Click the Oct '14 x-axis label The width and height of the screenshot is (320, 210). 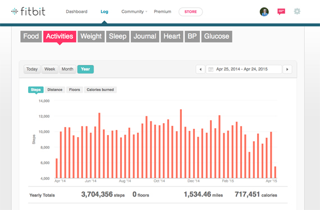tap(159, 181)
